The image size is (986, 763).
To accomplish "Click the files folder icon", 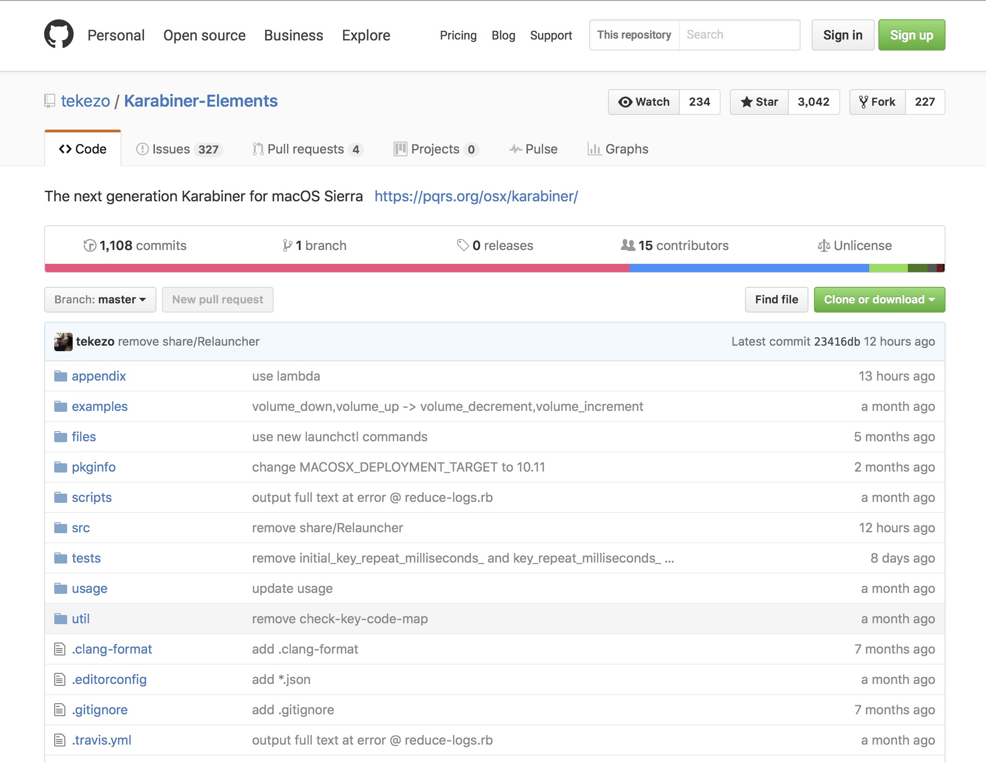I will 61,437.
